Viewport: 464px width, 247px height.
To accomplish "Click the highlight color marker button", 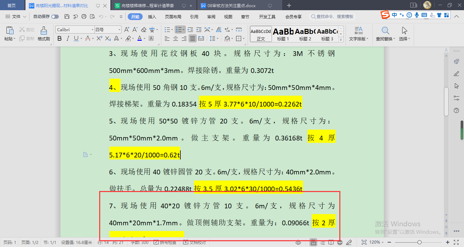I will click(x=128, y=38).
